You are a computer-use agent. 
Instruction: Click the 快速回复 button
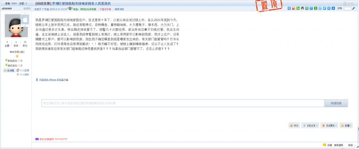336,103
